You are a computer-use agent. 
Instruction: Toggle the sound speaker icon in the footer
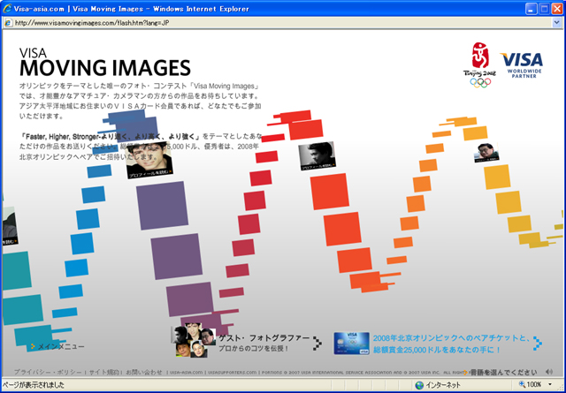click(x=548, y=372)
